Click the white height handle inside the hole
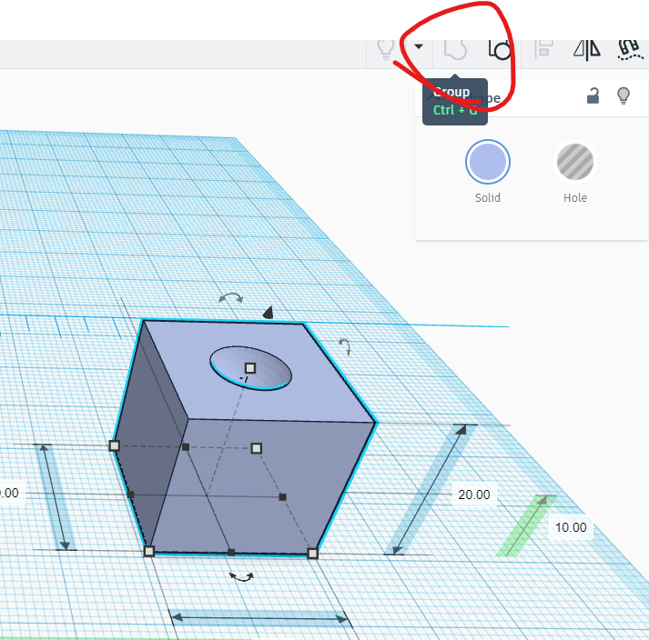This screenshot has width=649, height=640. pyautogui.click(x=250, y=368)
